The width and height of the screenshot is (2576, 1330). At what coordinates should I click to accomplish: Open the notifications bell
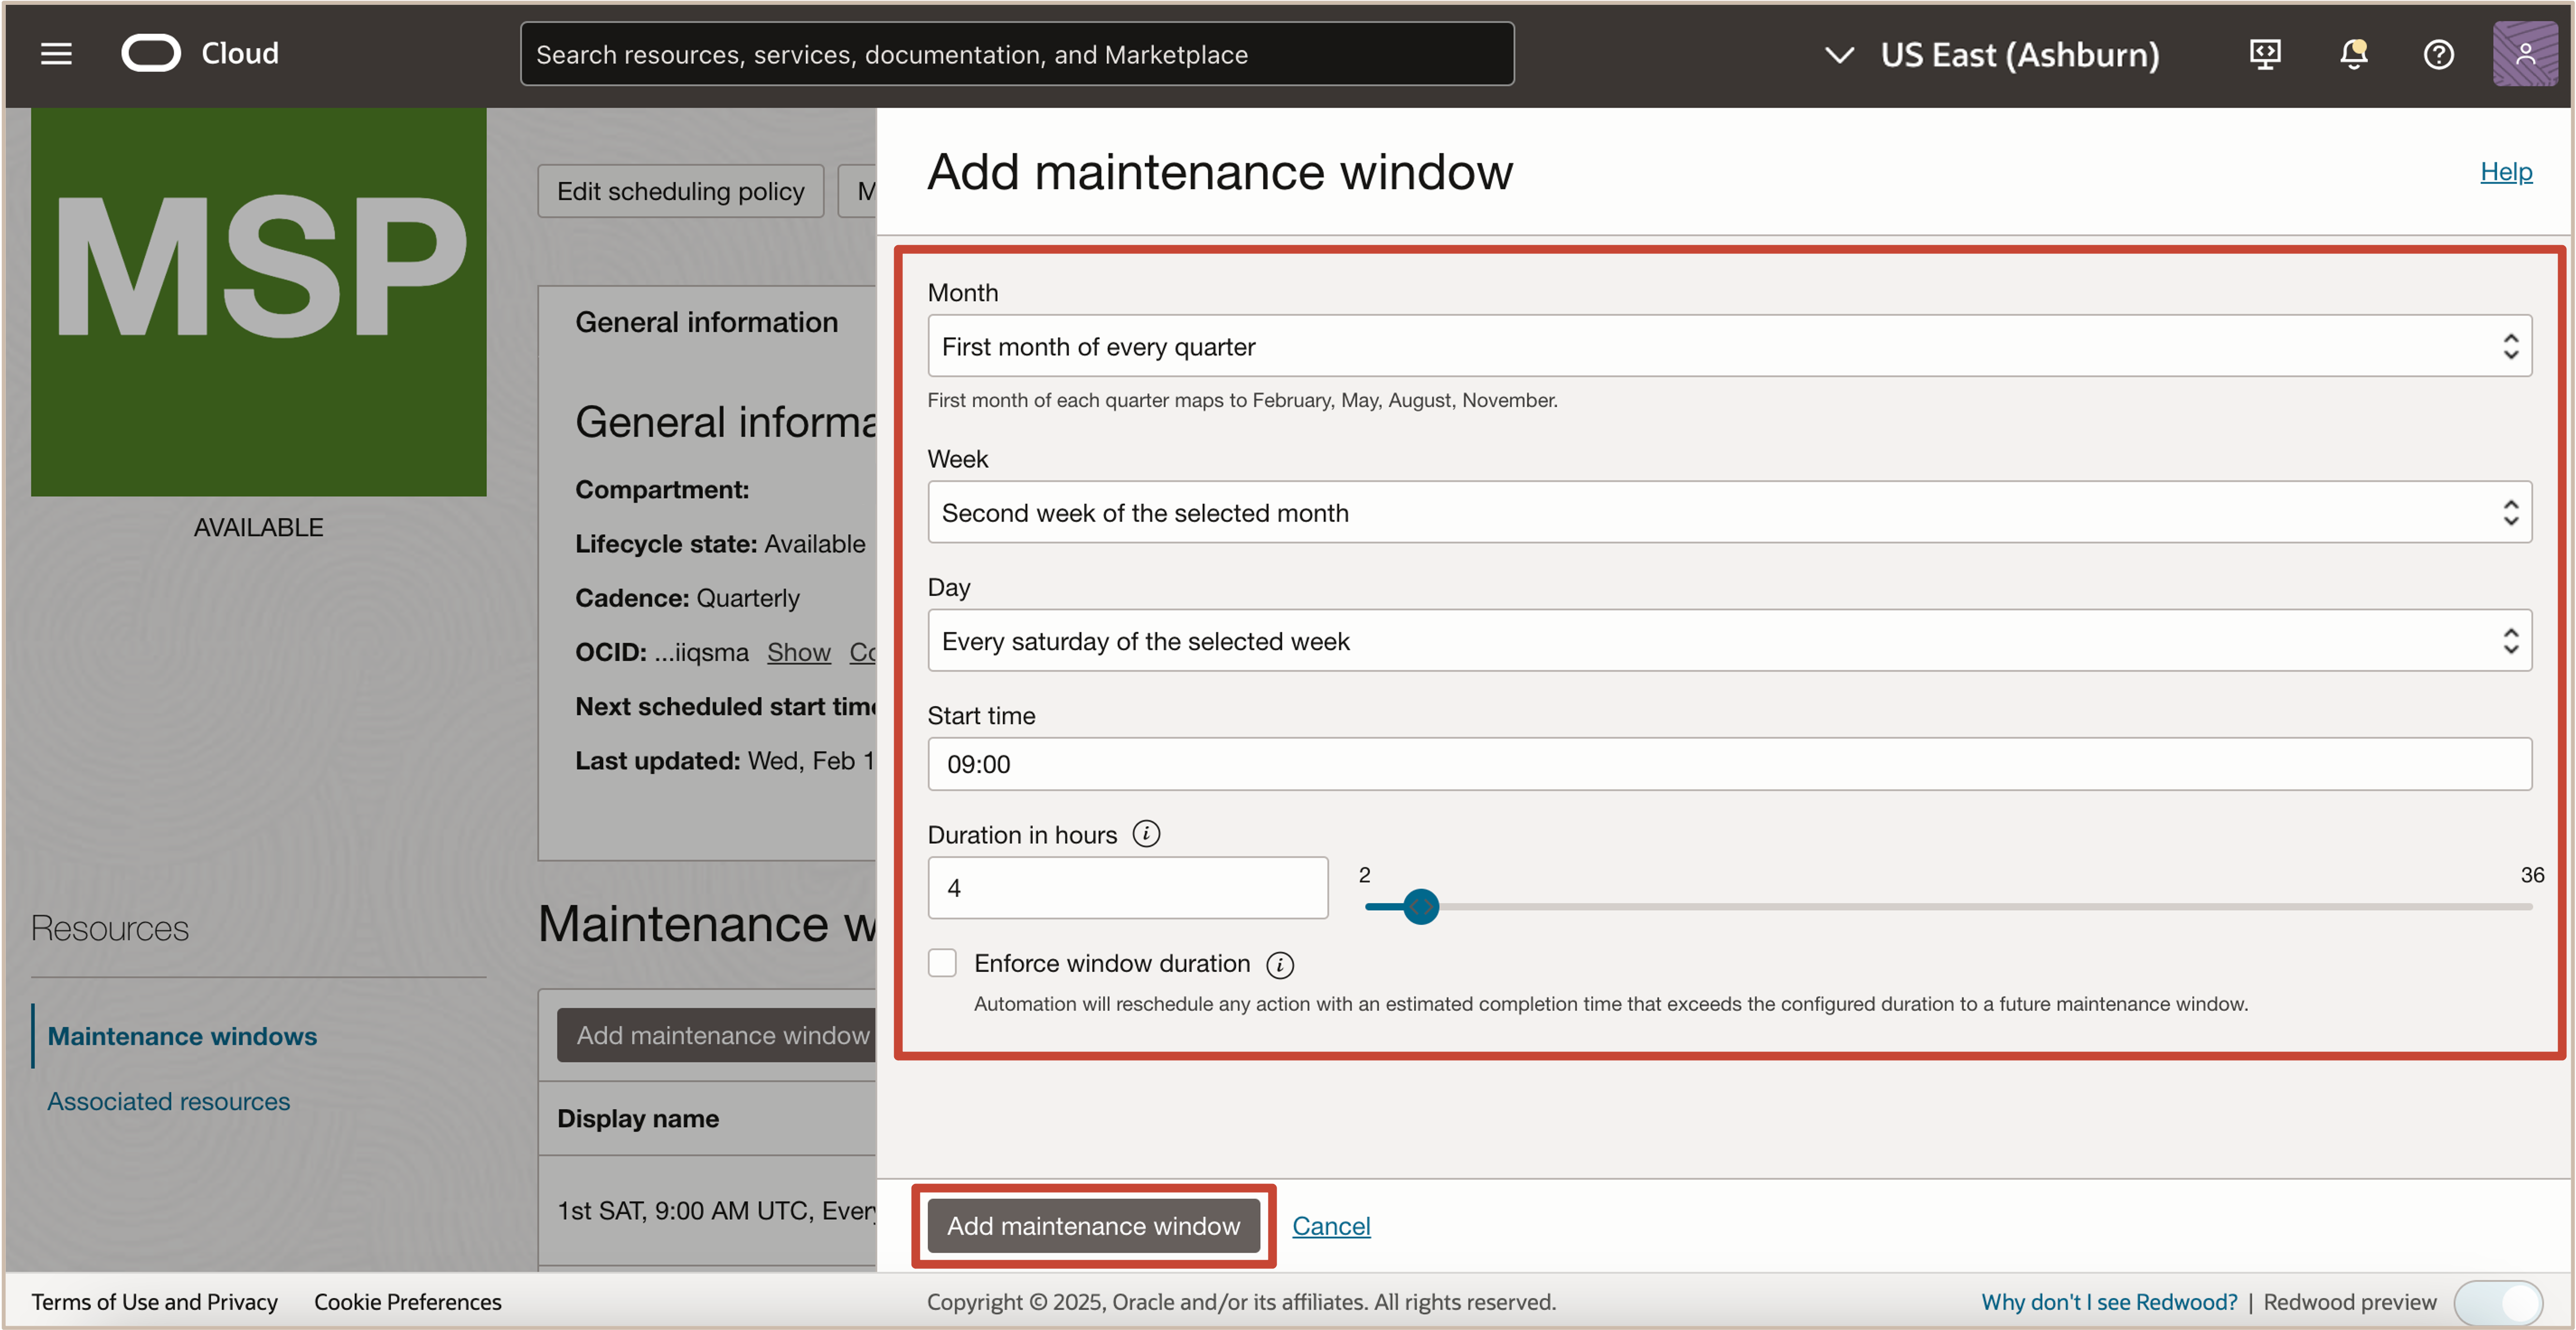click(x=2352, y=54)
